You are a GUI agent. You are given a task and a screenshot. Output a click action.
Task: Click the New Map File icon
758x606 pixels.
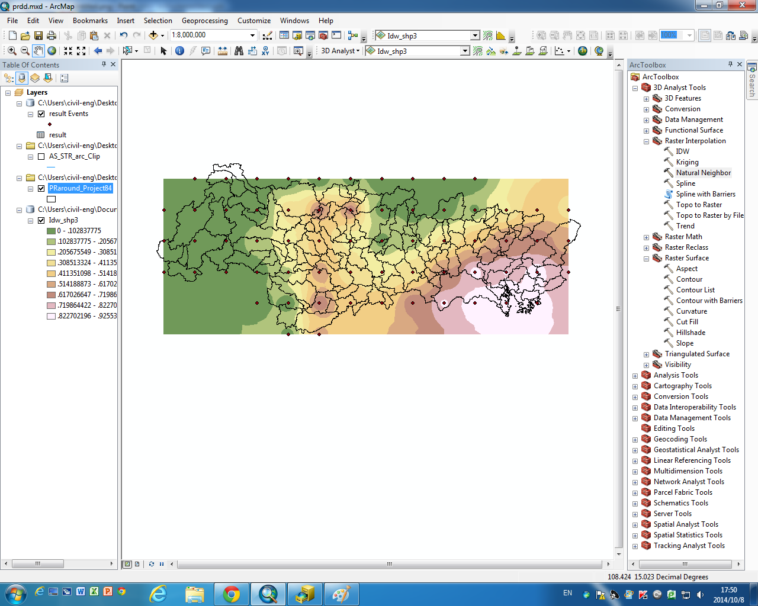coord(12,36)
